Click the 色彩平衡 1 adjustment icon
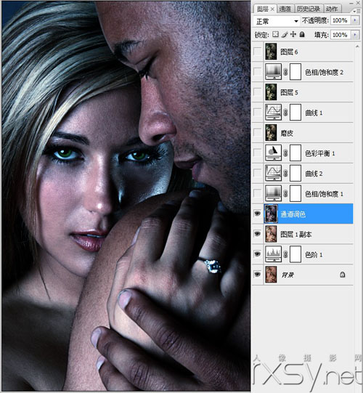 273,153
